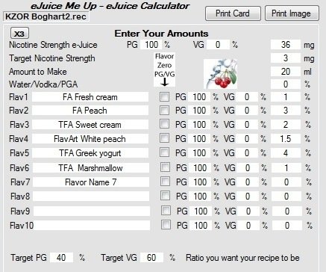Select the Nicotine Strength 36 mg field
The image size is (326, 272).
pyautogui.click(x=286, y=45)
